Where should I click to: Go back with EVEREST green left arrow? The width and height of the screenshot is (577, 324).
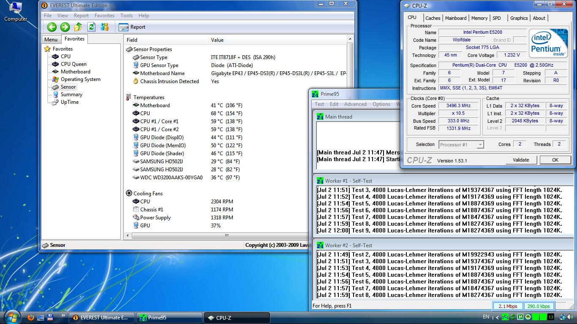point(52,27)
